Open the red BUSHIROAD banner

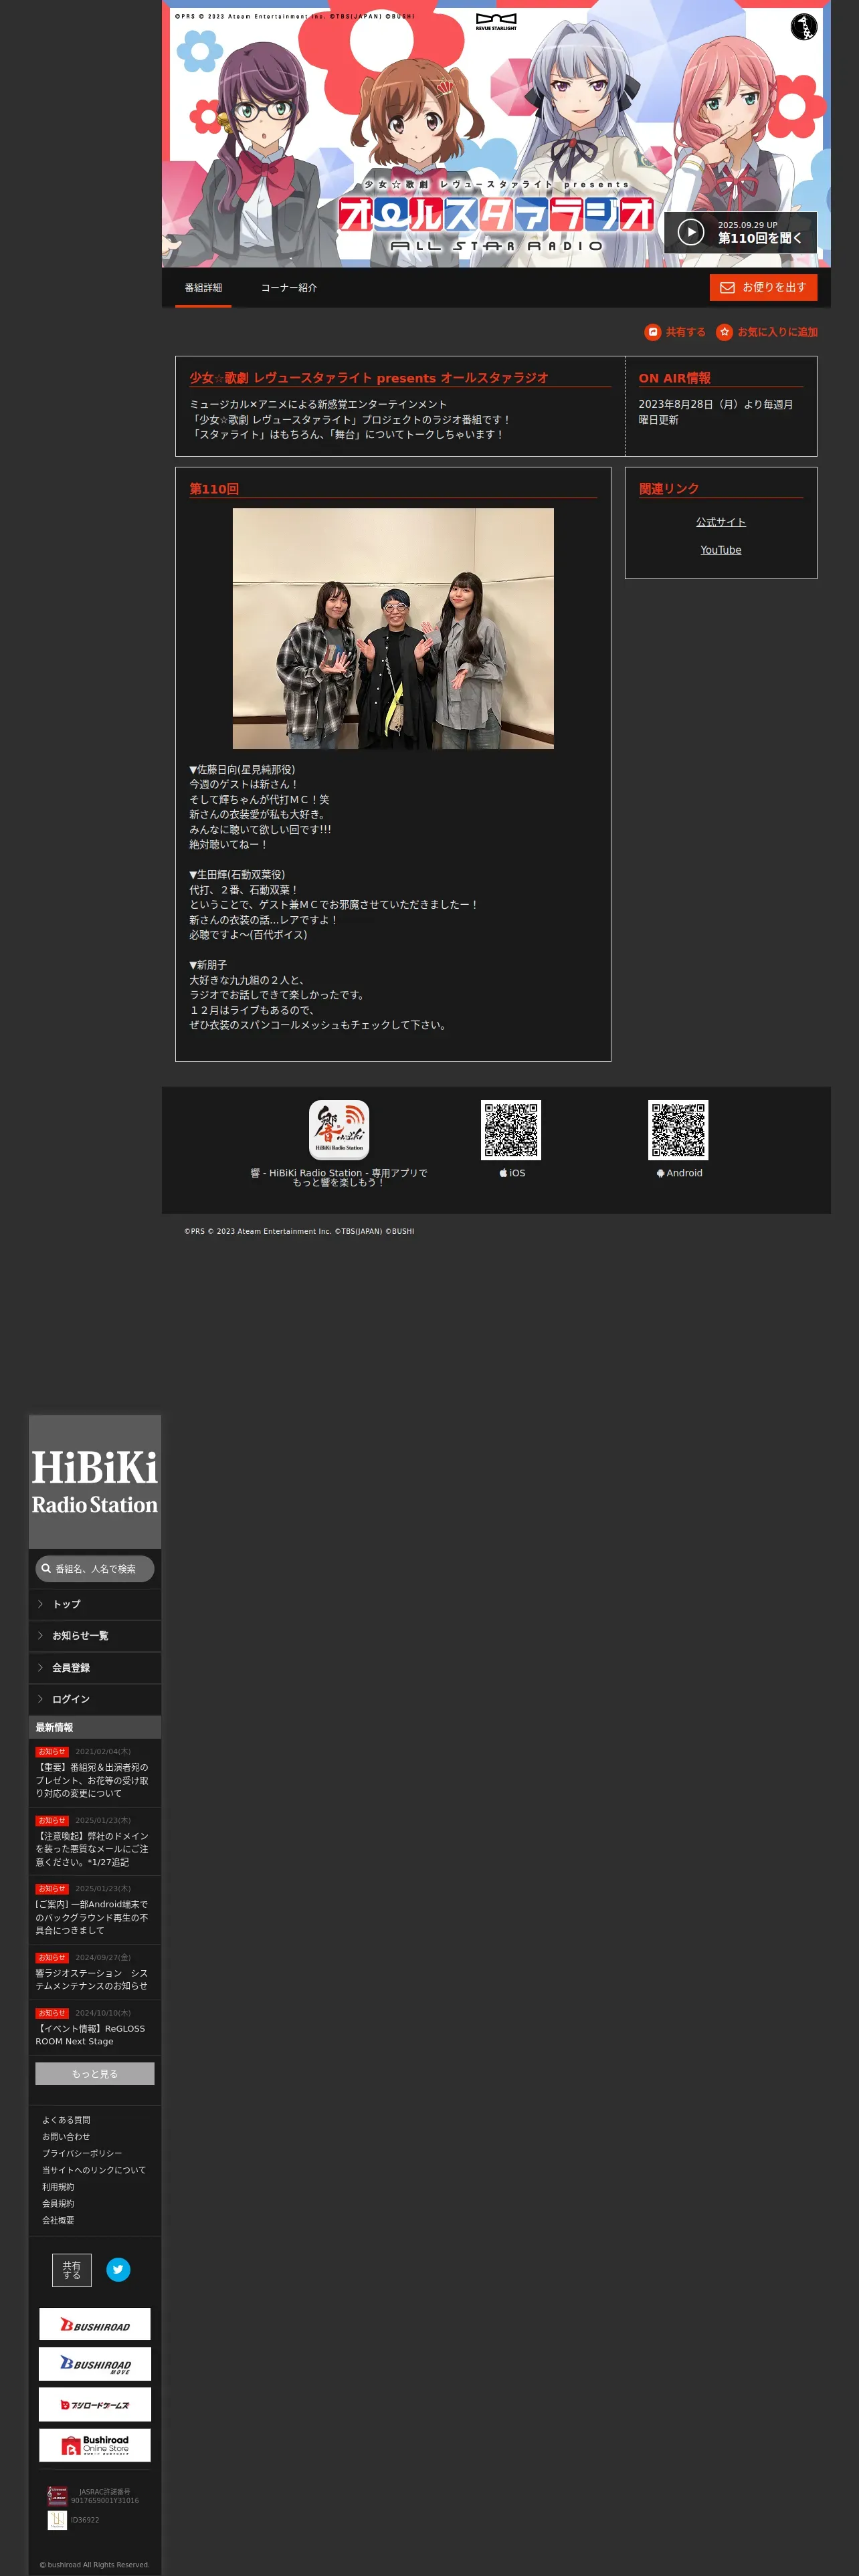95,2324
